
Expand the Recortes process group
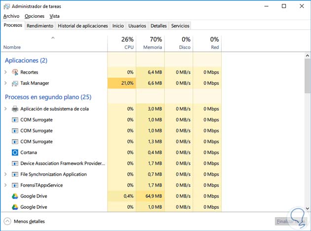pos(5,72)
